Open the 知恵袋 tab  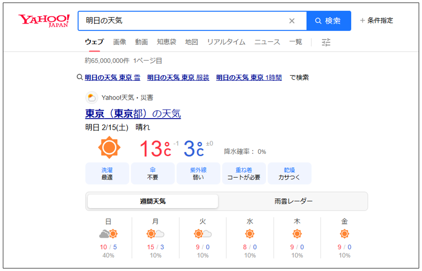(x=166, y=42)
